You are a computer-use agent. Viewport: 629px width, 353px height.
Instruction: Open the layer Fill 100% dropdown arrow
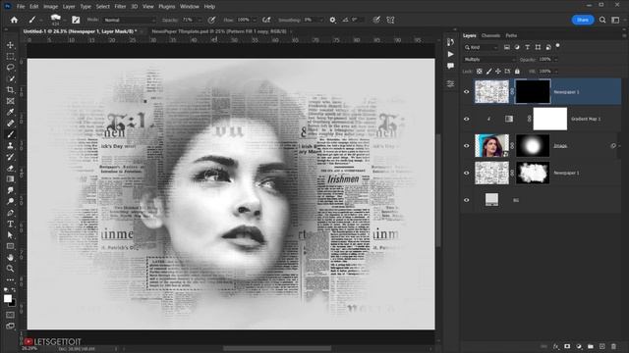pyautogui.click(x=555, y=72)
